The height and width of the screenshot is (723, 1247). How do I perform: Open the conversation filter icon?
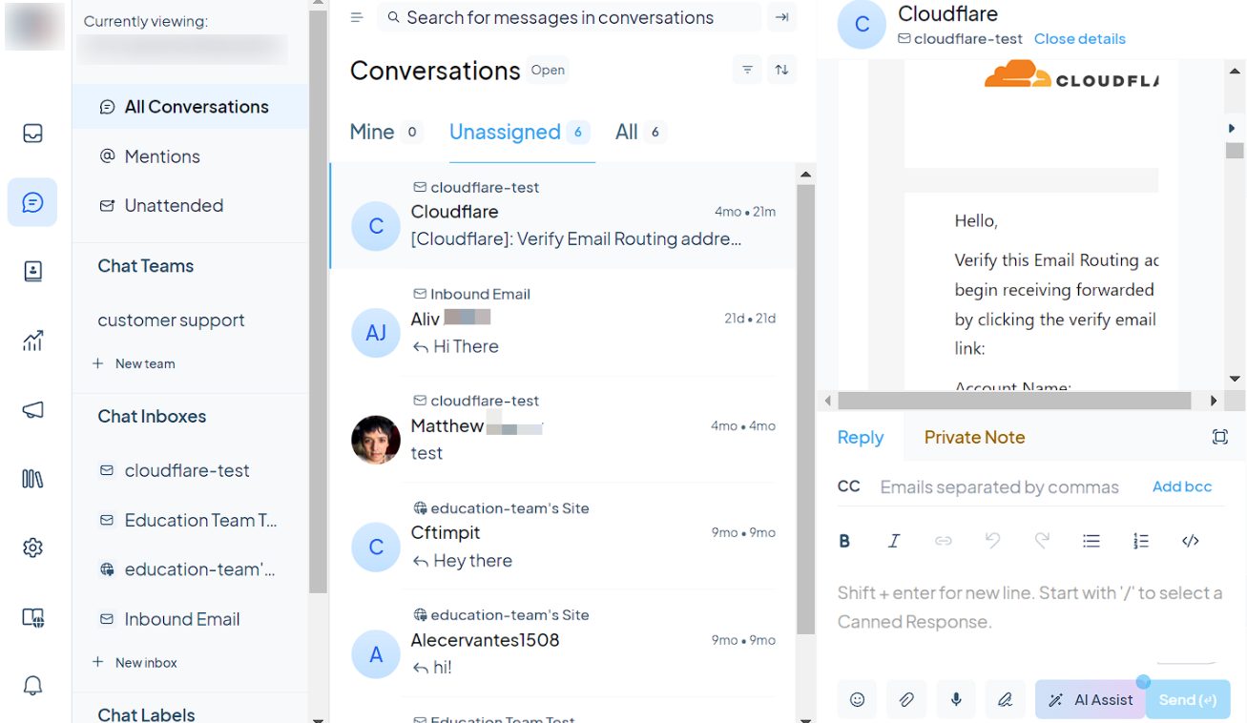pyautogui.click(x=747, y=70)
